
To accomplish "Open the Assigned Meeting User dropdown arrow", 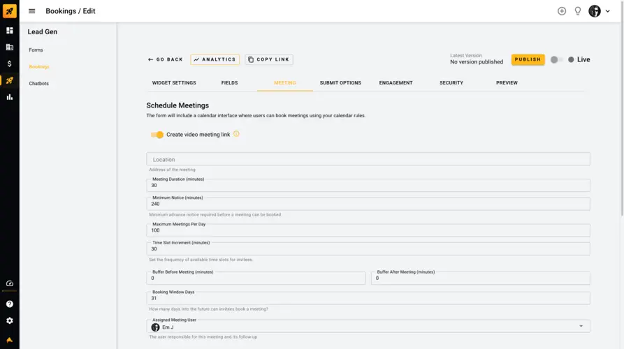I will tap(581, 327).
